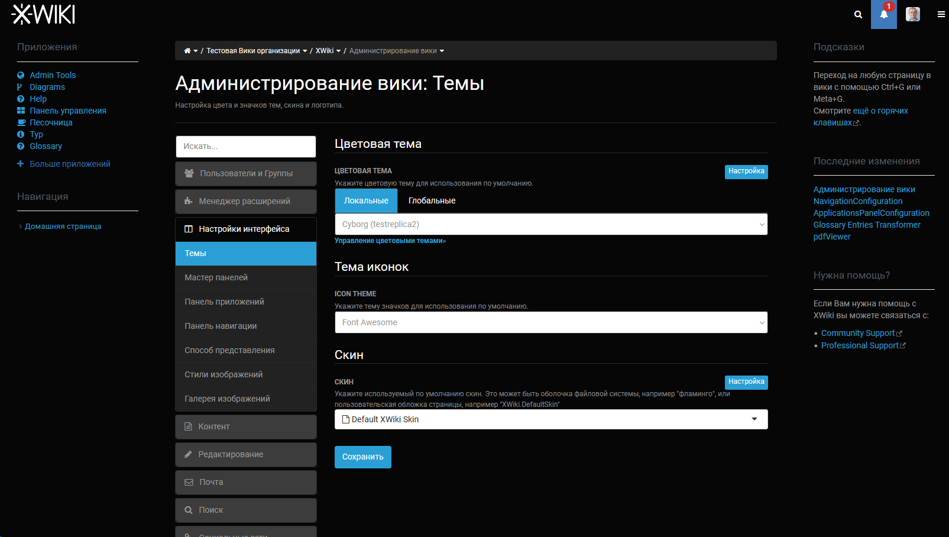Click Настройка button for color theme
949x537 pixels.
(x=746, y=172)
